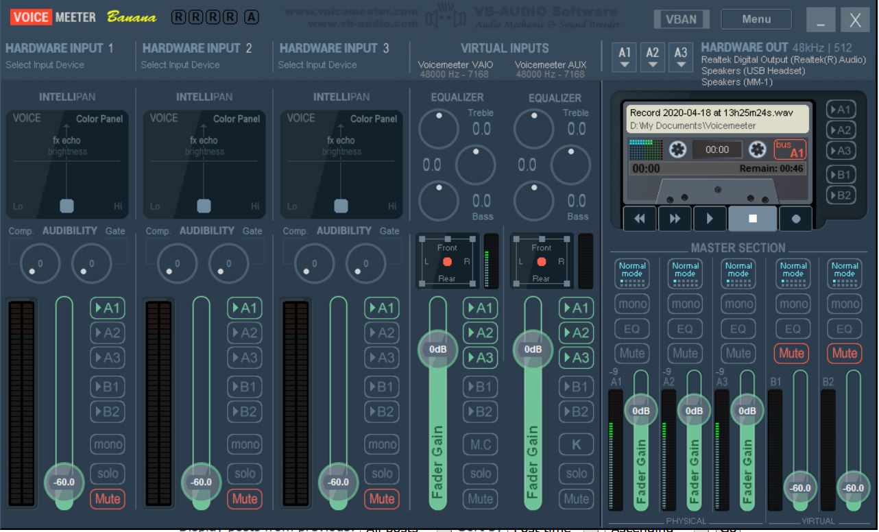Click the Hardware Input 1 Intellipan pad

(67, 165)
